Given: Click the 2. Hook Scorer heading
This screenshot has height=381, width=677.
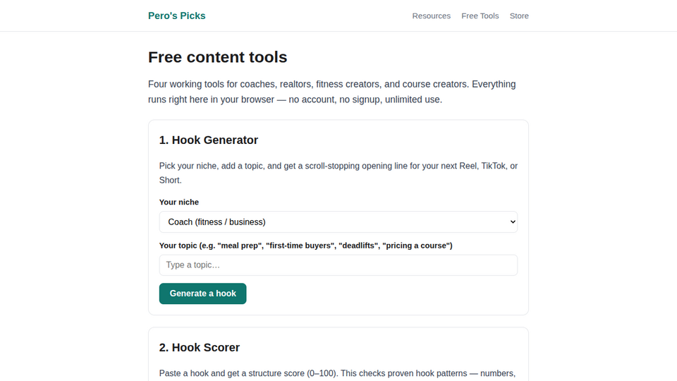Looking at the screenshot, I should 200,347.
